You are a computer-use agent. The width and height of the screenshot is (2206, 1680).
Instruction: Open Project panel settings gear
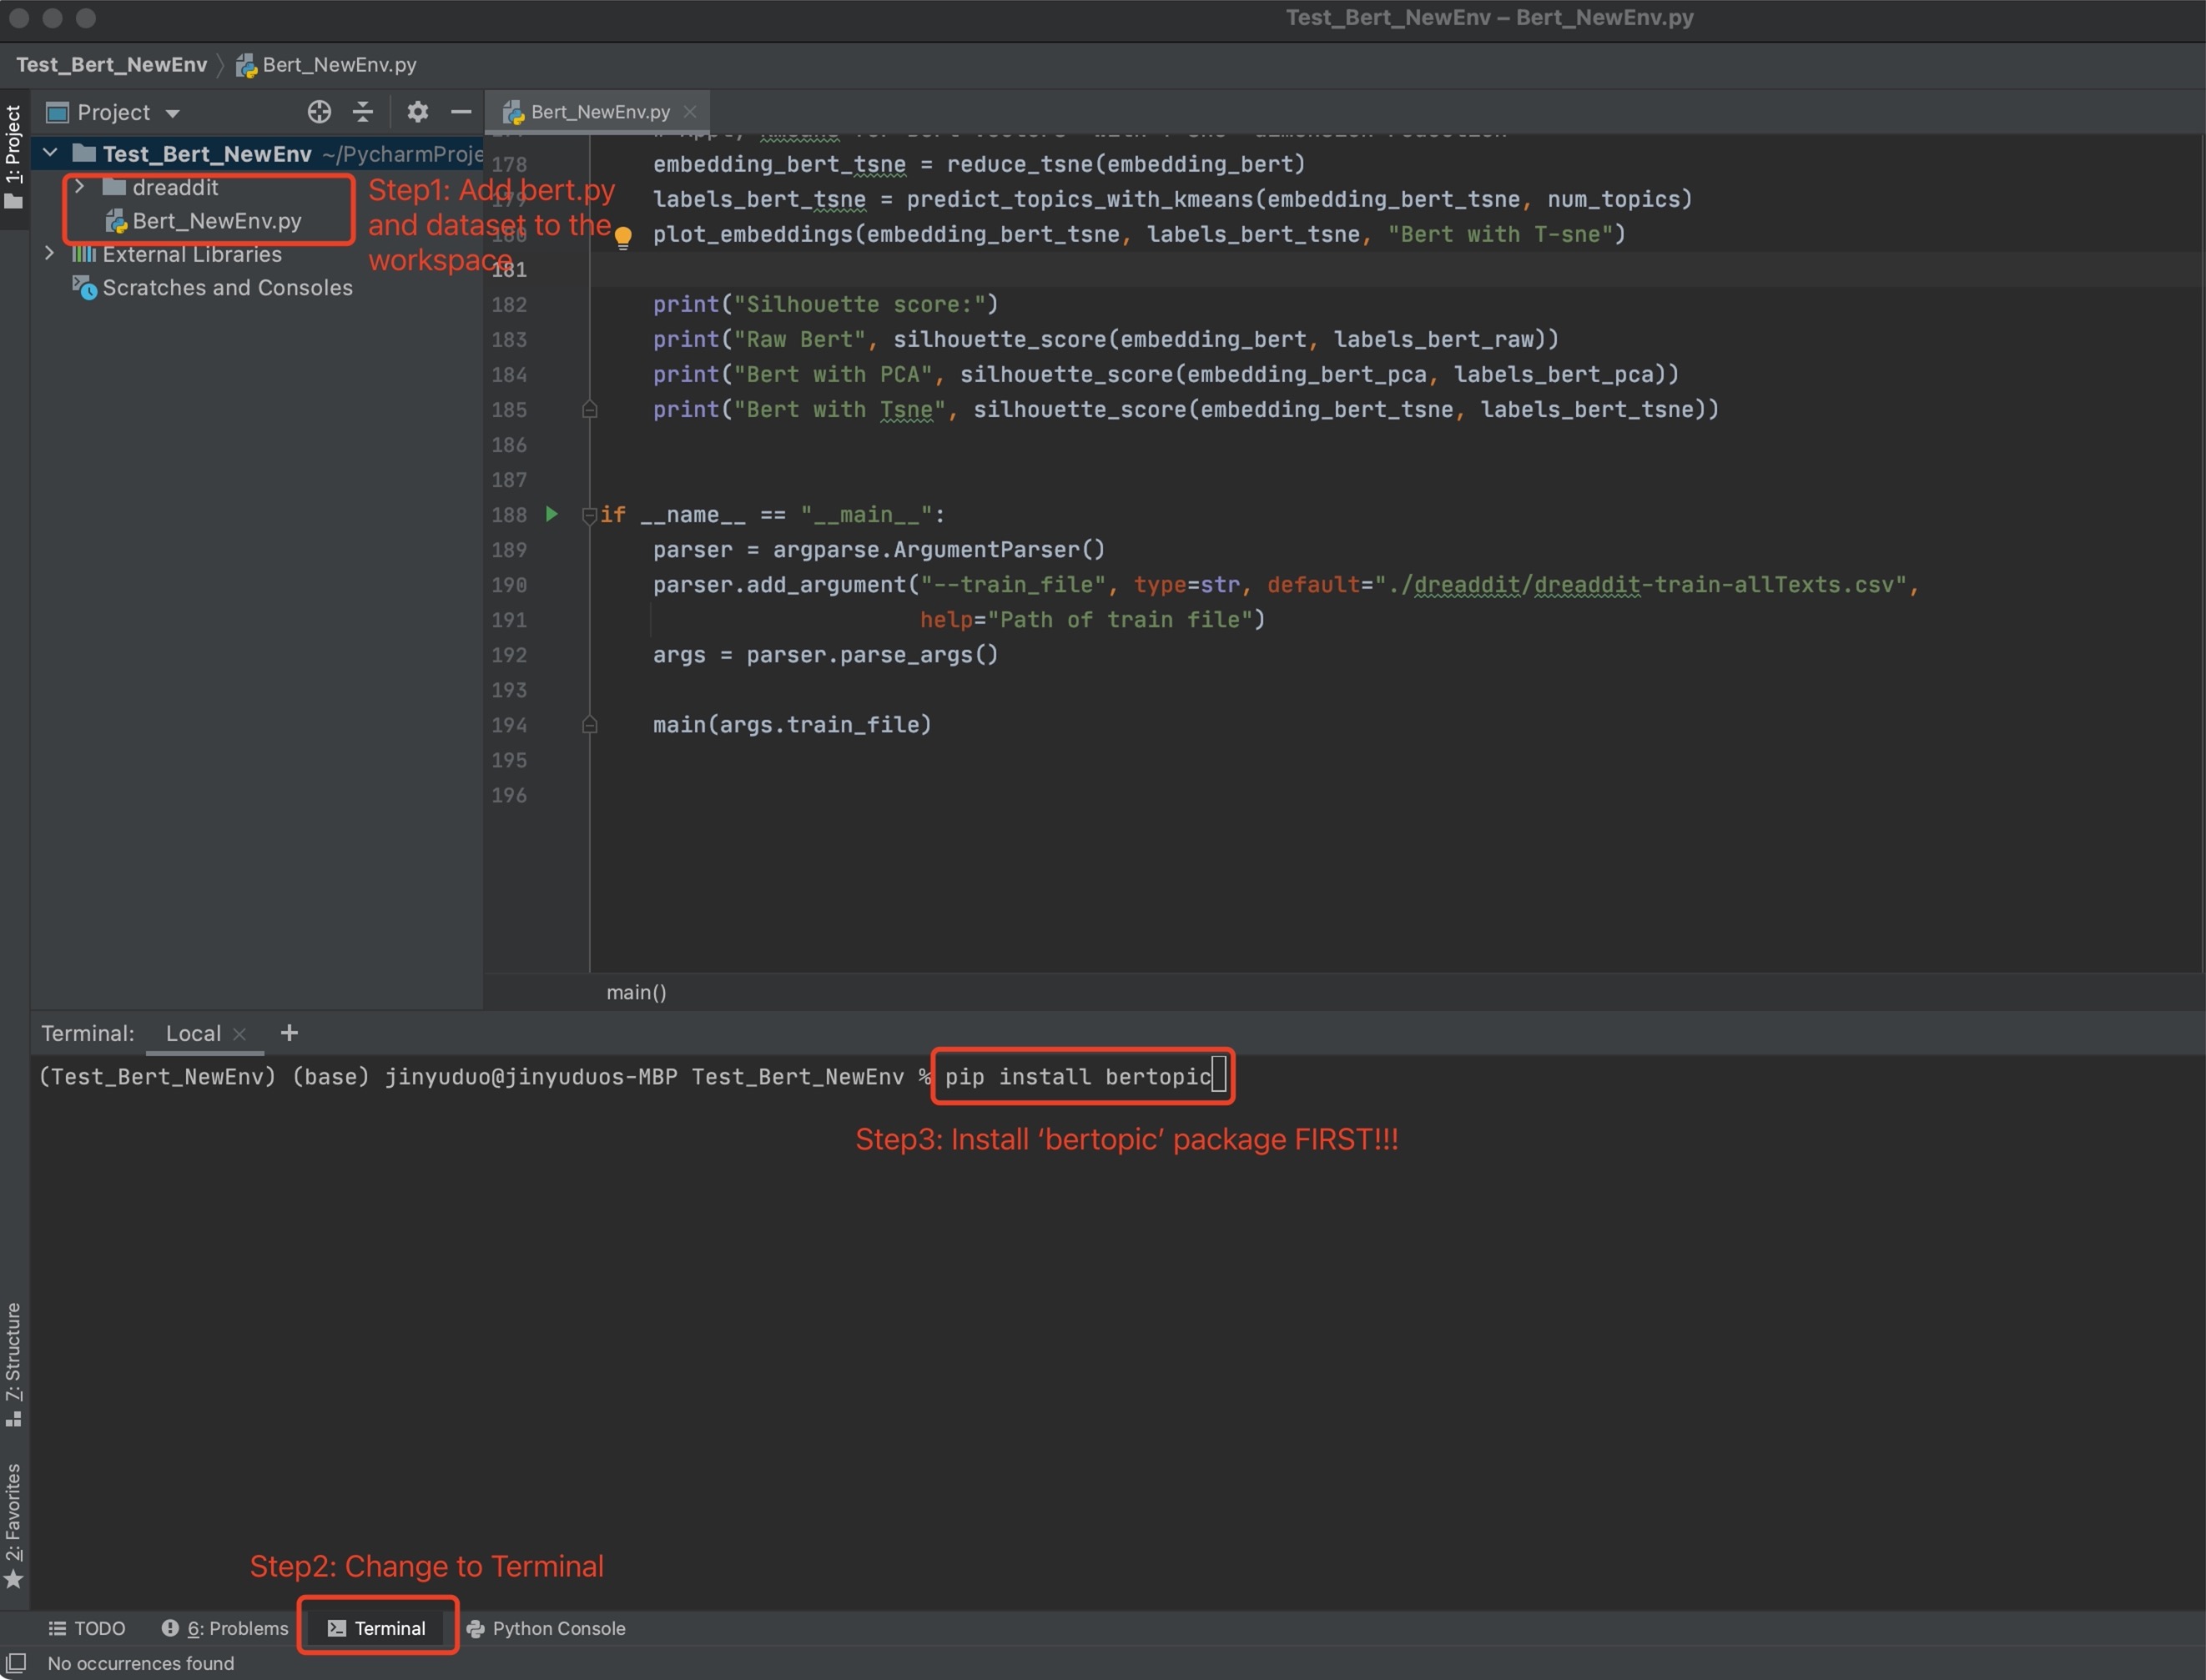[418, 112]
